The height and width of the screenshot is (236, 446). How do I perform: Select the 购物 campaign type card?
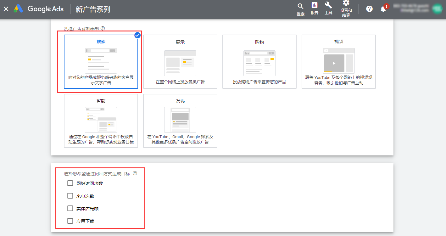(259, 62)
